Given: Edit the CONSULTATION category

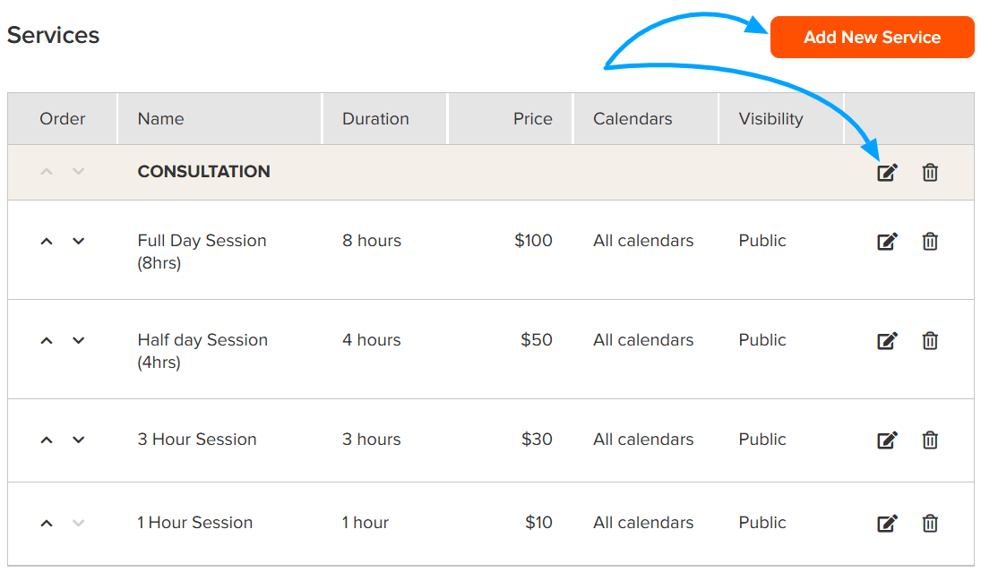Looking at the screenshot, I should point(887,172).
